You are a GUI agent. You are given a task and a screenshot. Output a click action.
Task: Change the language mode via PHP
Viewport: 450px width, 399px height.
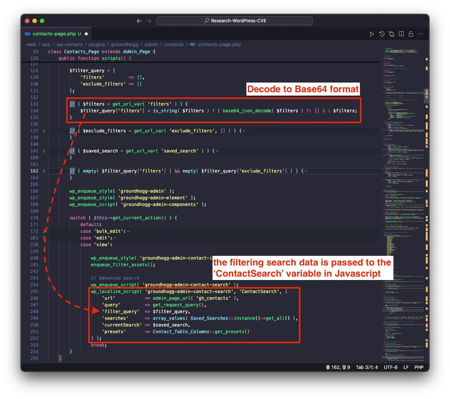click(x=419, y=367)
